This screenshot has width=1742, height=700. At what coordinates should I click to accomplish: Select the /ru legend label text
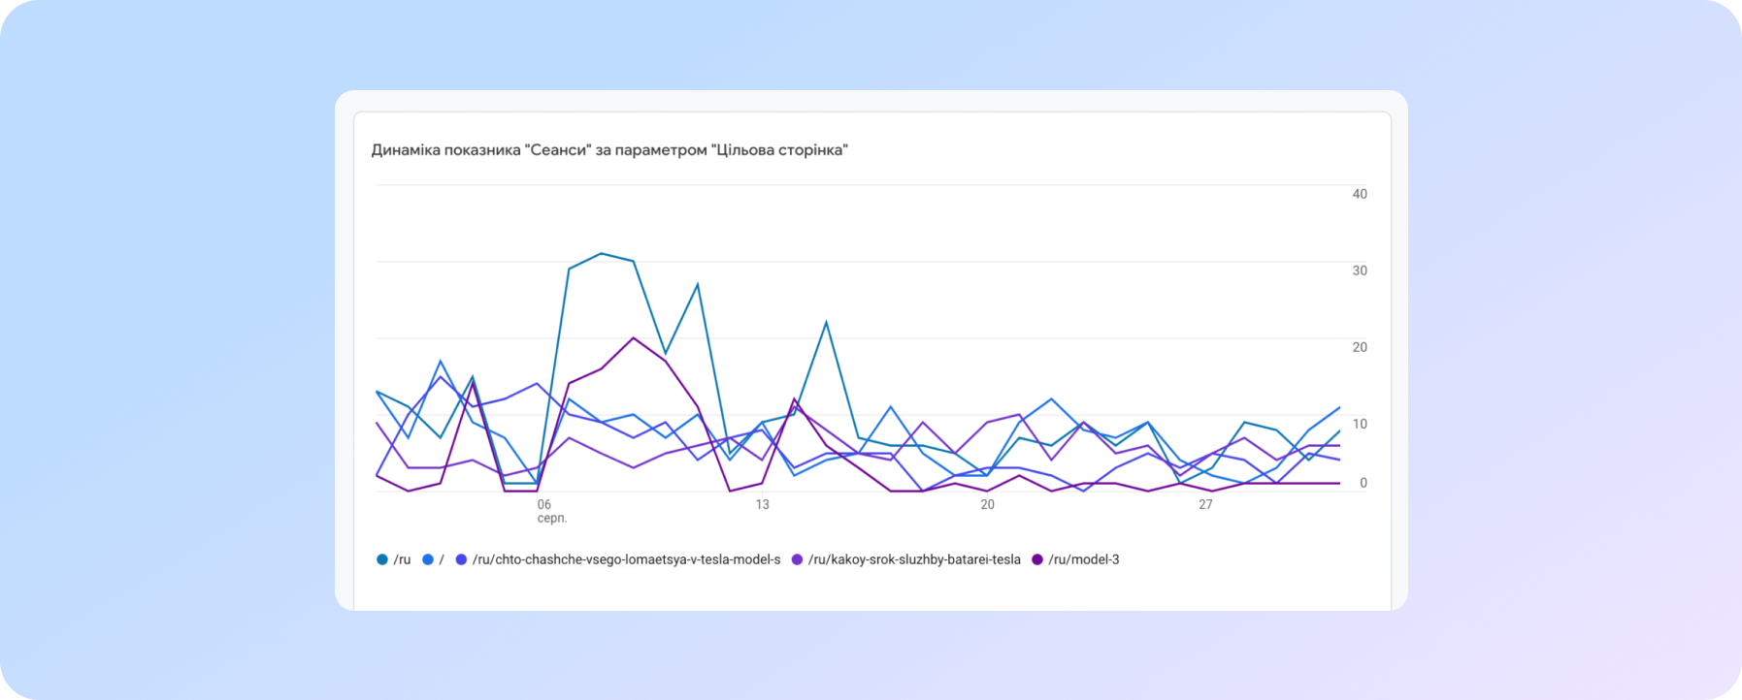click(x=402, y=559)
